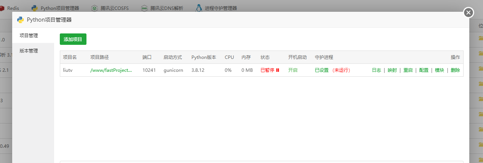Viewport: 483px width, 163px height.
Task: Open 模块 for the liutv project
Action: point(440,70)
